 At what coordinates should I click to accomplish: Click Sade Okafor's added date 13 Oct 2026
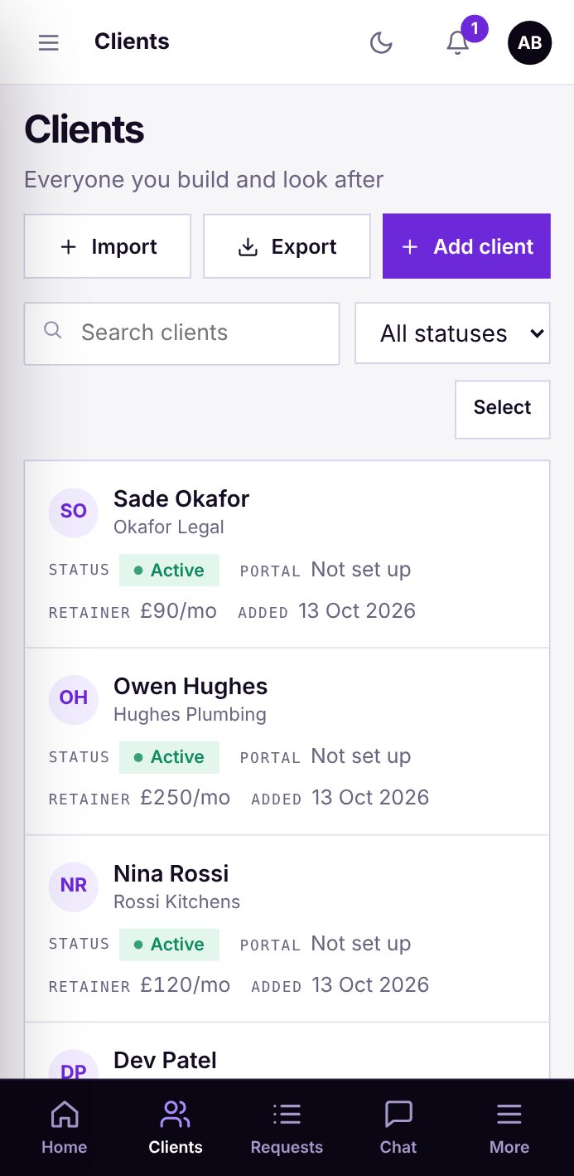(x=357, y=611)
